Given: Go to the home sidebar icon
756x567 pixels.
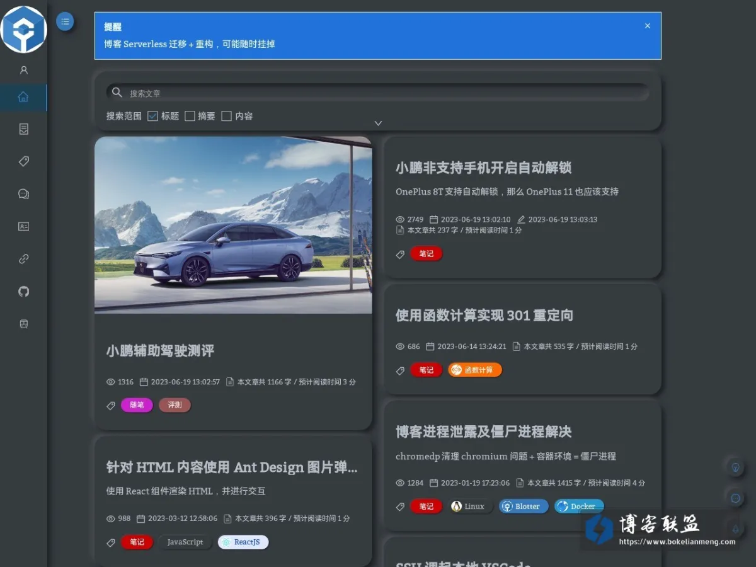Looking at the screenshot, I should [23, 97].
